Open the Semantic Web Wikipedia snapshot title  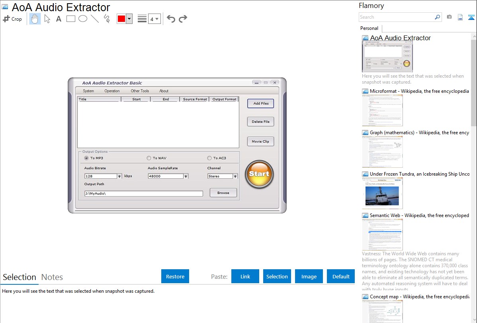(x=419, y=215)
